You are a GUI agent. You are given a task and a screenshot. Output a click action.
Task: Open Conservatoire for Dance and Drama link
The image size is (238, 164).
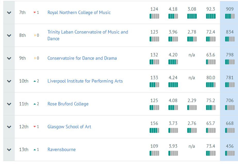point(82,58)
